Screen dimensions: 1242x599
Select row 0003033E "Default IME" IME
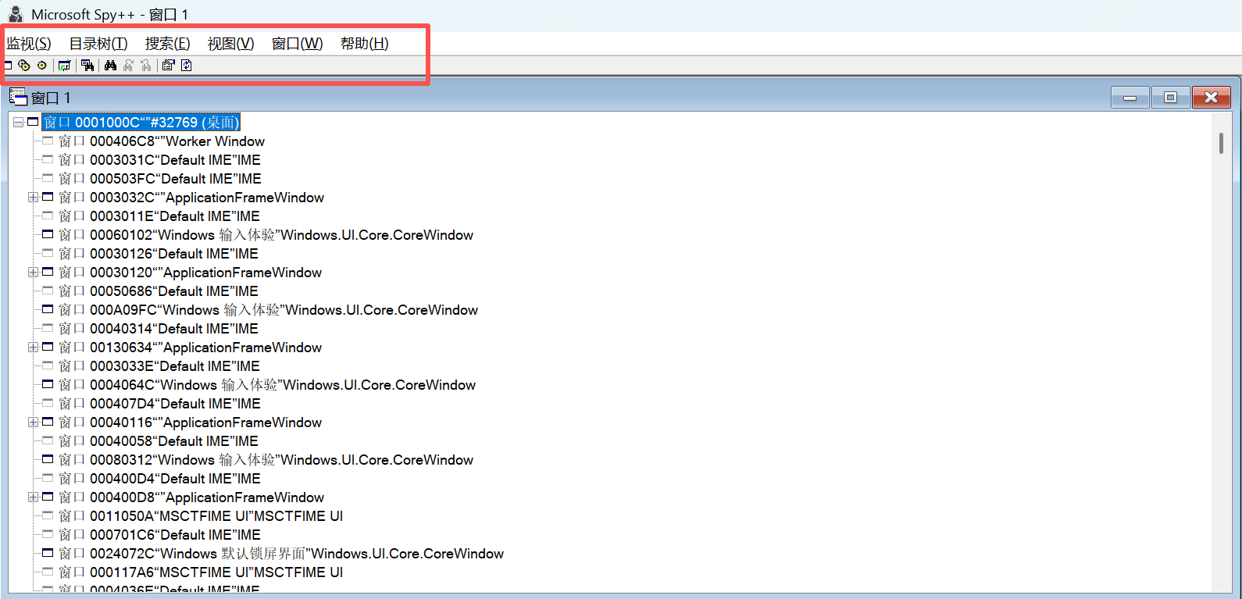[x=159, y=366]
